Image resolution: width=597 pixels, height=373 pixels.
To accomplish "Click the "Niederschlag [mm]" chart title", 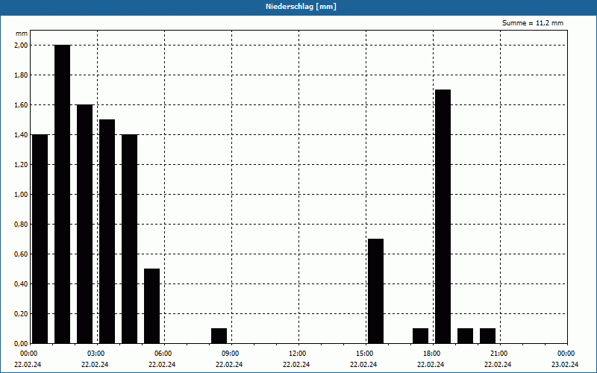I will click(x=301, y=7).
